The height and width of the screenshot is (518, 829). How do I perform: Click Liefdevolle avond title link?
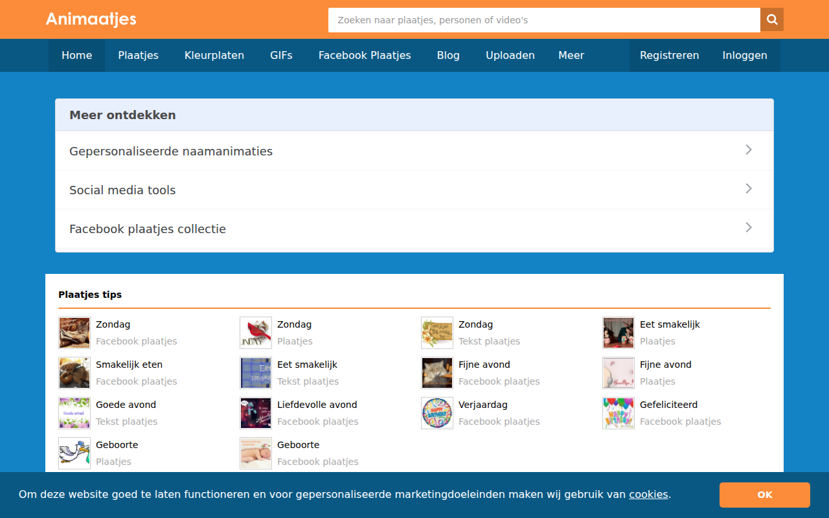coord(317,405)
